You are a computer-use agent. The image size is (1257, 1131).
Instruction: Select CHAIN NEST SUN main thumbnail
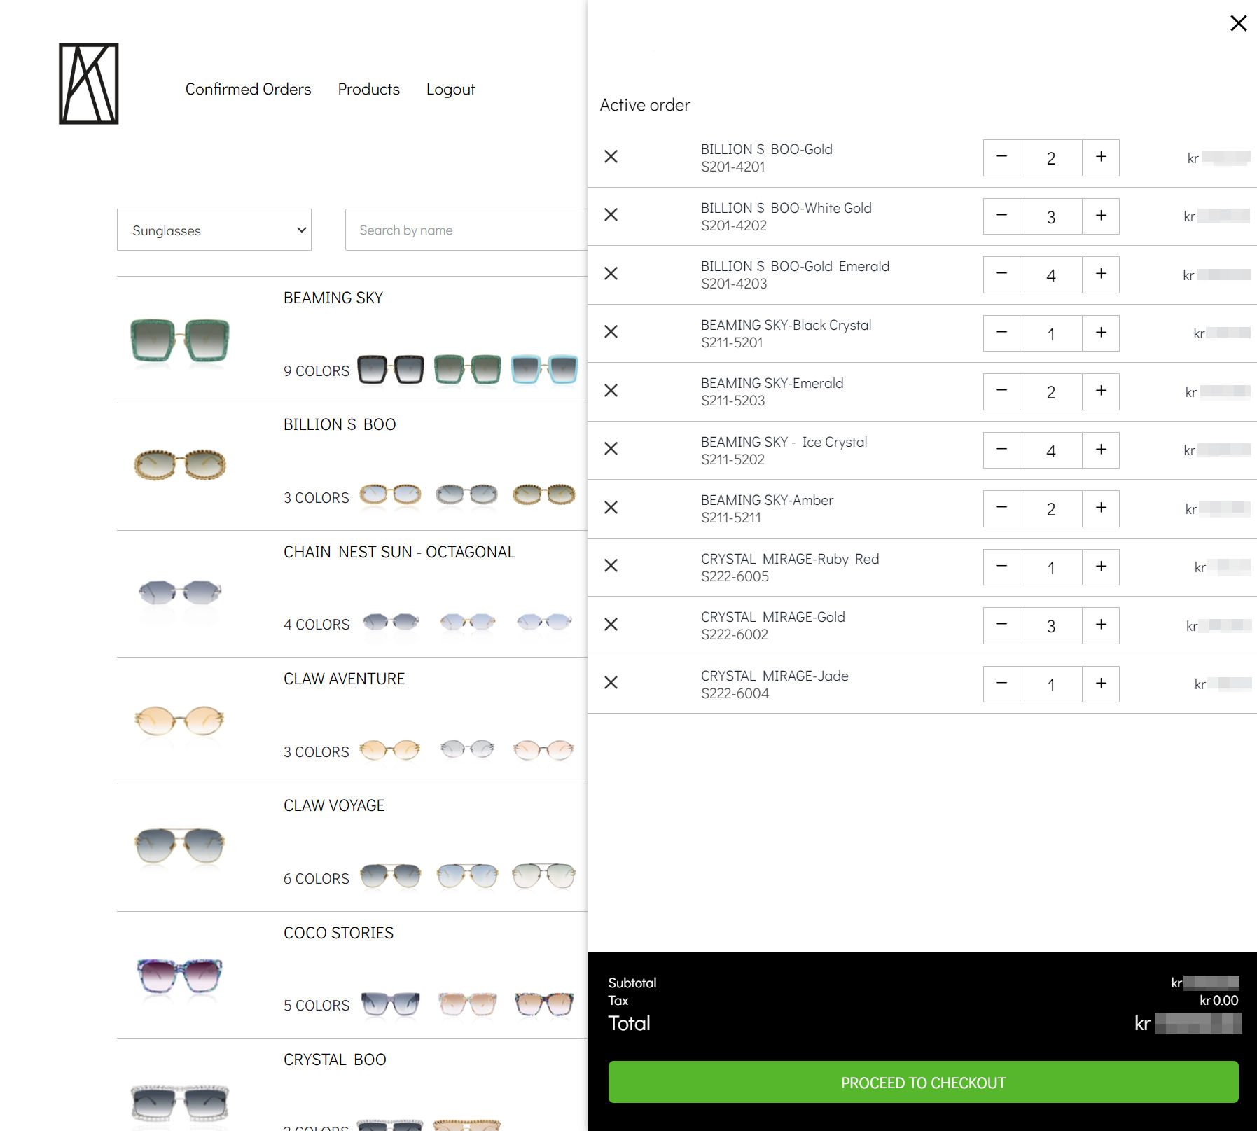point(180,592)
